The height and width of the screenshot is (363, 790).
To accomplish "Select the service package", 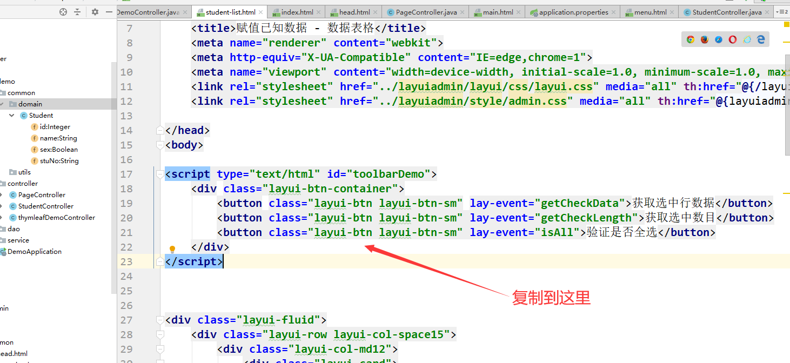I will 18,240.
